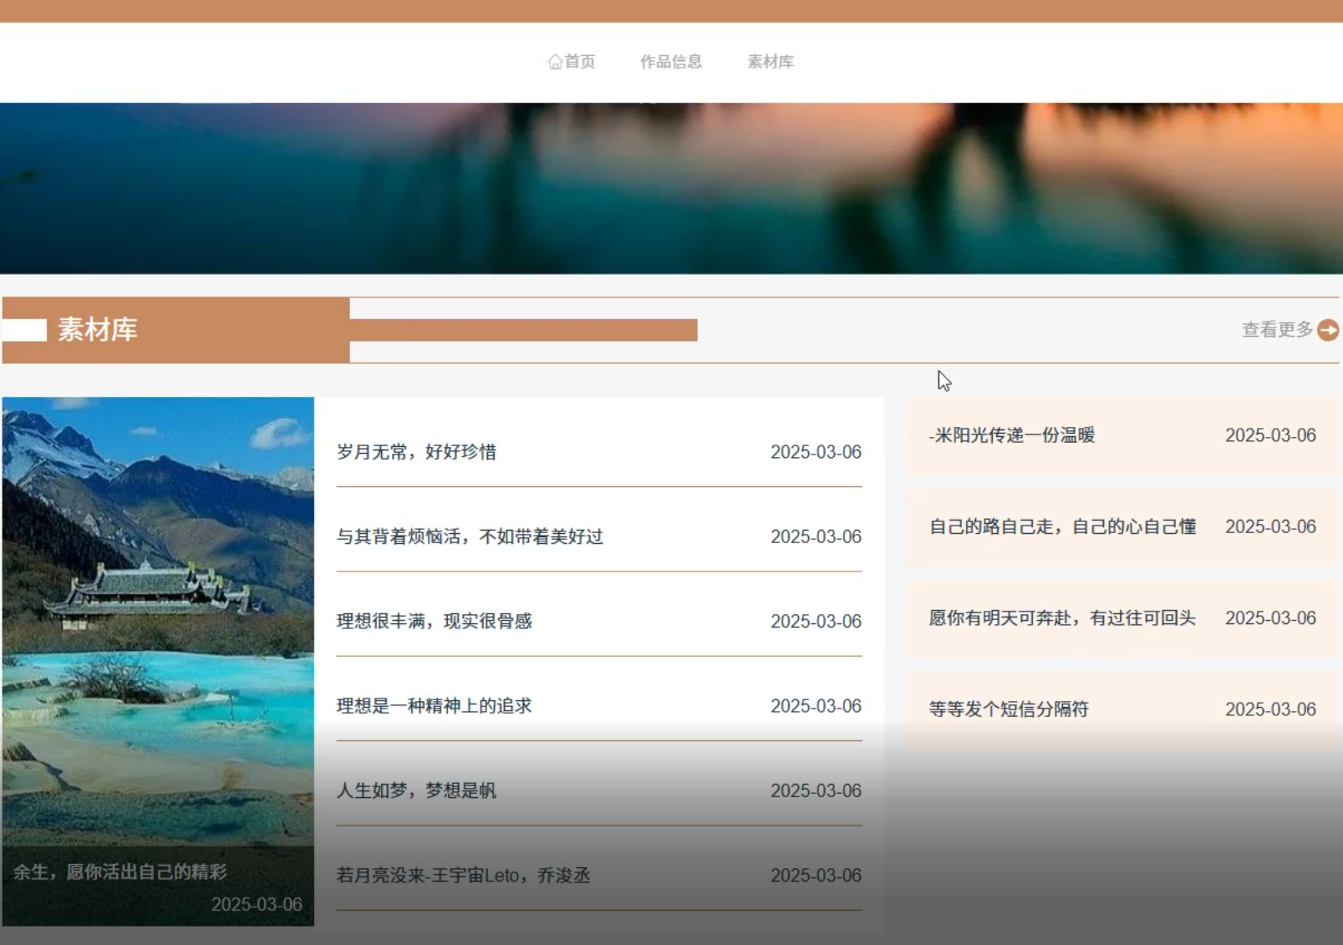Image resolution: width=1343 pixels, height=945 pixels.
Task: Click the arrow icon next to 查看更多
Action: pyautogui.click(x=1328, y=330)
